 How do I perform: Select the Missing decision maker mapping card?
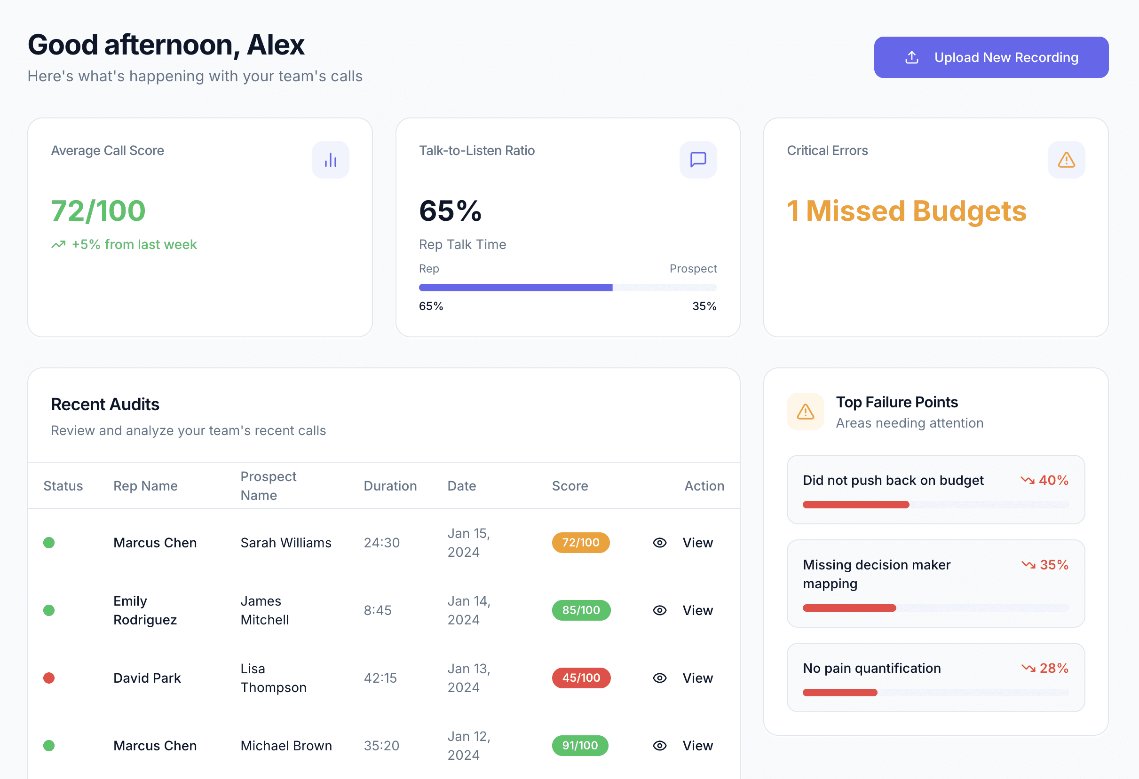[935, 583]
